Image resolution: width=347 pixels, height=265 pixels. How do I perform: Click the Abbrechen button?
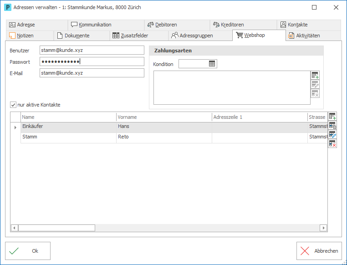[319, 251]
